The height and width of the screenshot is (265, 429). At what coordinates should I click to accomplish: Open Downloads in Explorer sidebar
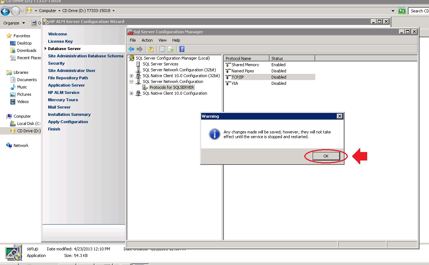click(27, 50)
